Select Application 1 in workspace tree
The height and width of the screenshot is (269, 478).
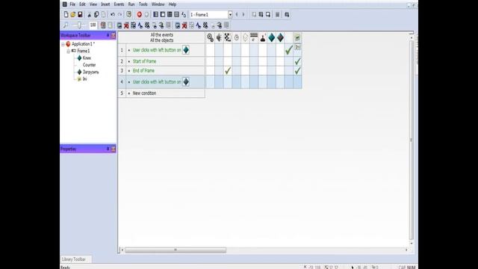83,44
